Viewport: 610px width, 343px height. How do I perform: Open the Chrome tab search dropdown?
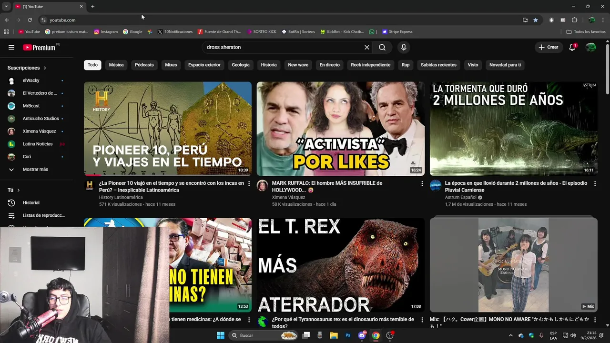pos(6,7)
